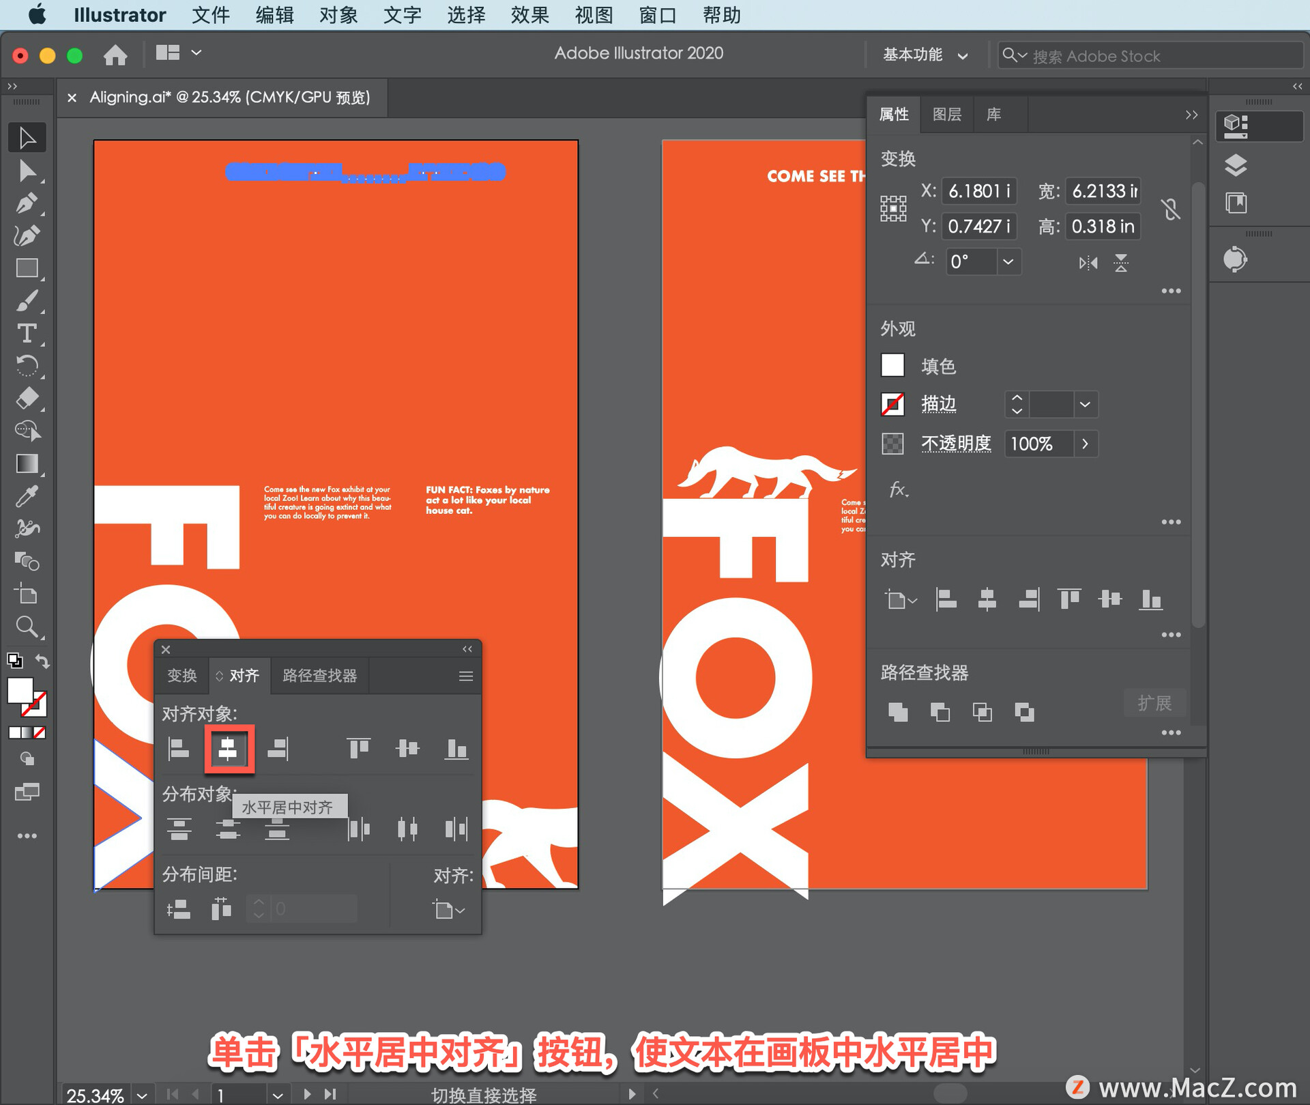Screen dimensions: 1310x1105
Task: Reset default fill and stroke colors
Action: (14, 661)
